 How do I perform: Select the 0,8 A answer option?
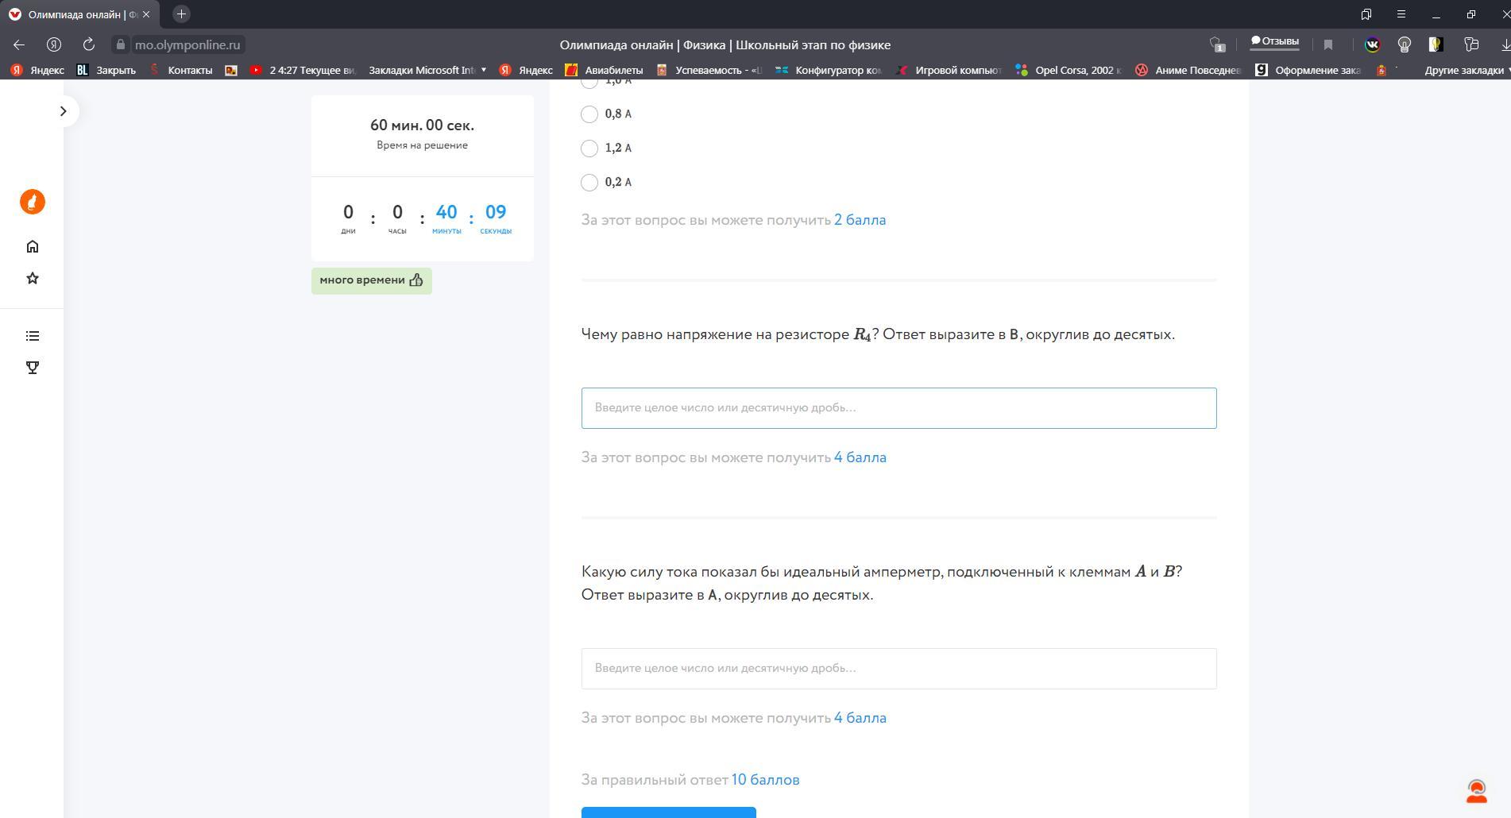click(x=589, y=114)
